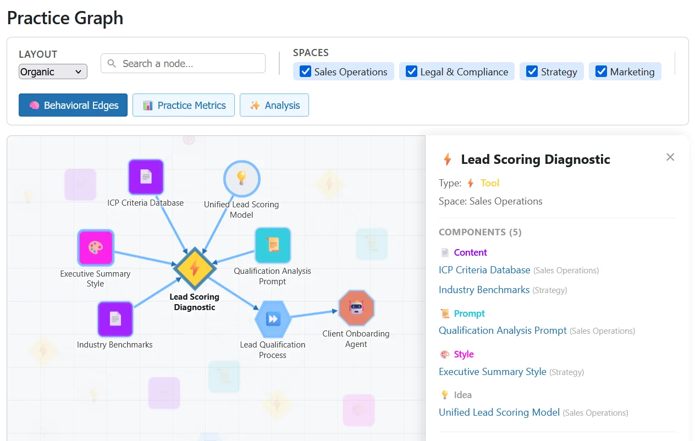This screenshot has width=695, height=441.
Task: Click the Idea category label
Action: pos(462,395)
